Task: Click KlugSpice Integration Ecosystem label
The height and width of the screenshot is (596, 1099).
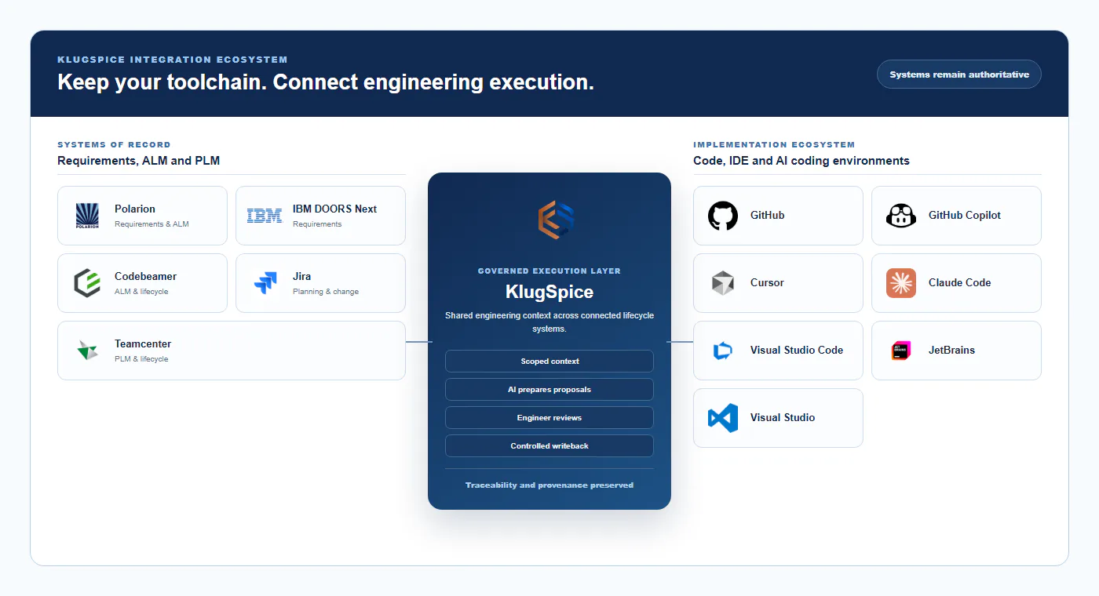Action: 173,60
